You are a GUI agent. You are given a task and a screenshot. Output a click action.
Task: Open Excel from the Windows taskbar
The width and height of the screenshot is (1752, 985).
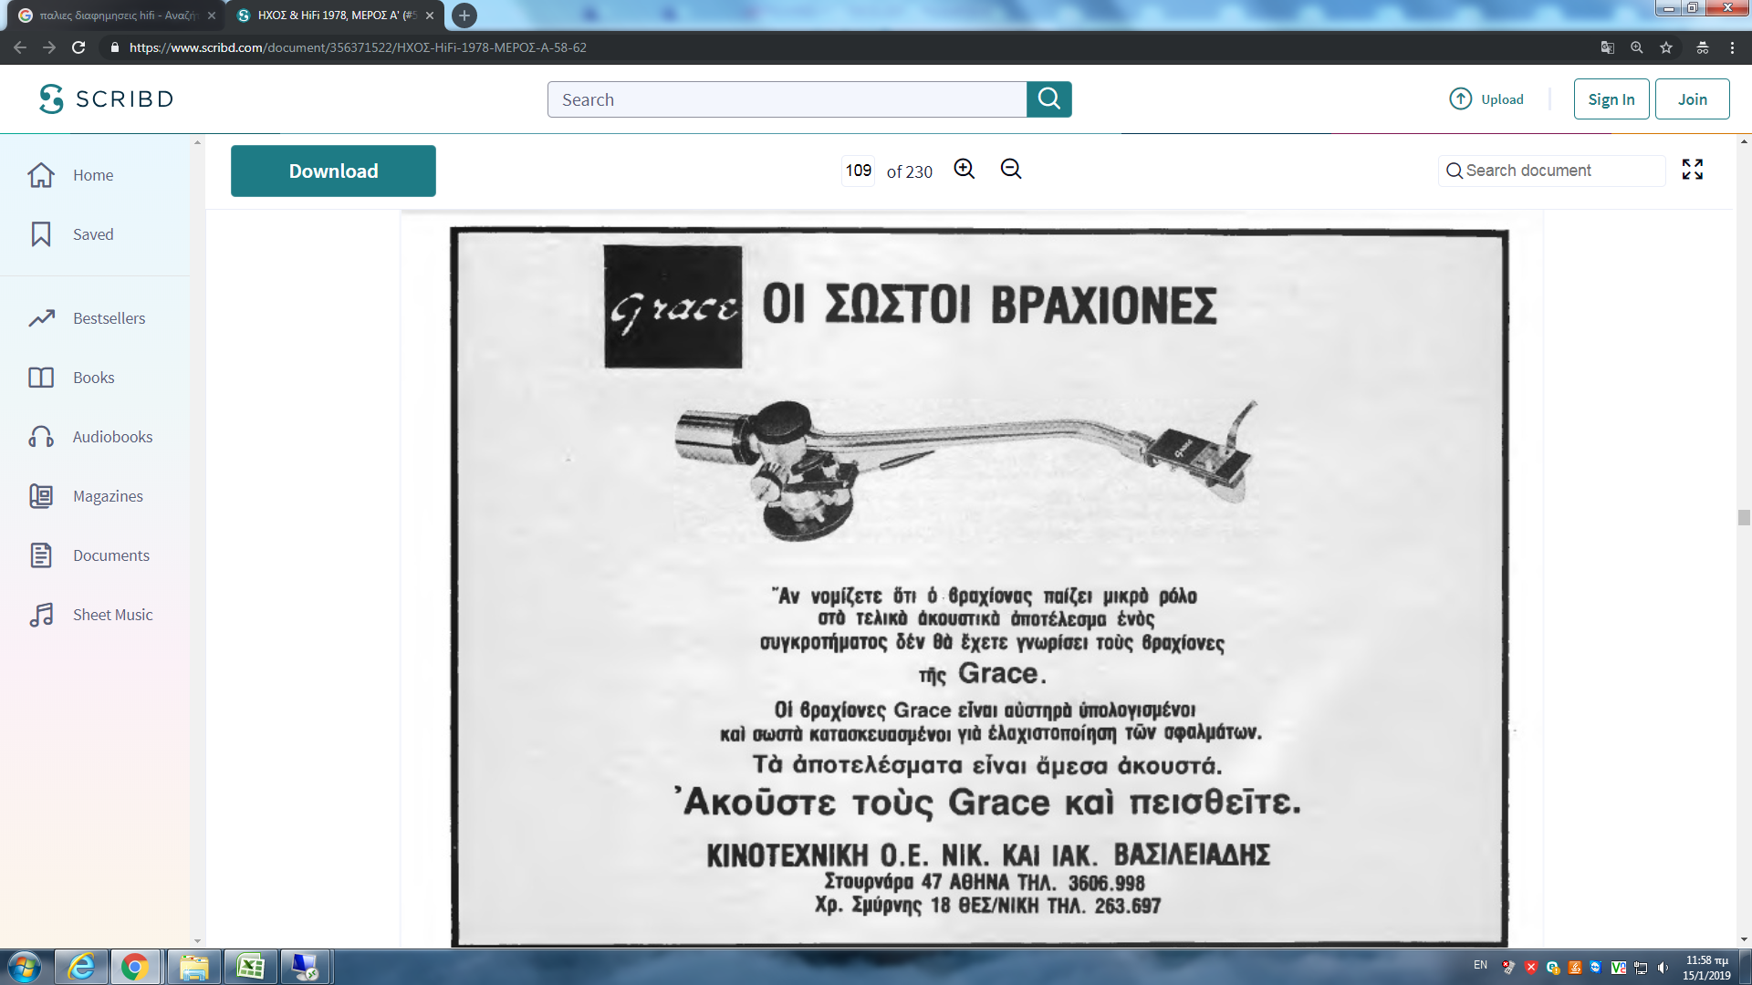pyautogui.click(x=250, y=967)
